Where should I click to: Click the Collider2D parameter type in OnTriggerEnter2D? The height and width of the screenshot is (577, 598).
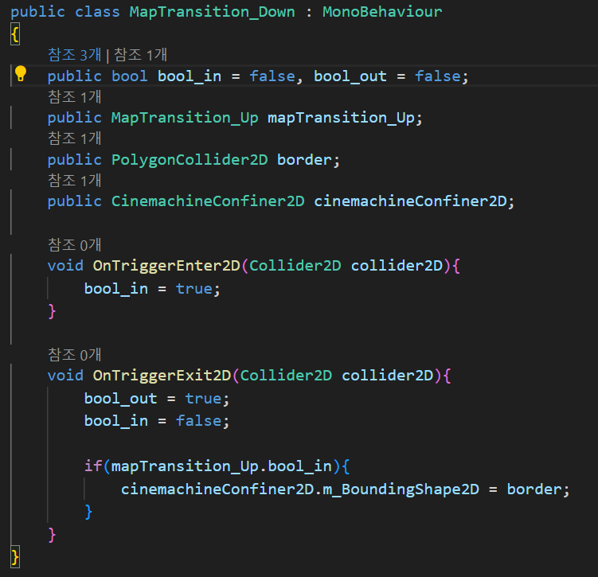tap(295, 266)
